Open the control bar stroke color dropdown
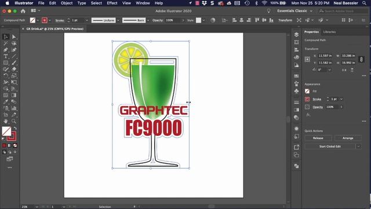This screenshot has width=371, height=209. click(50, 20)
